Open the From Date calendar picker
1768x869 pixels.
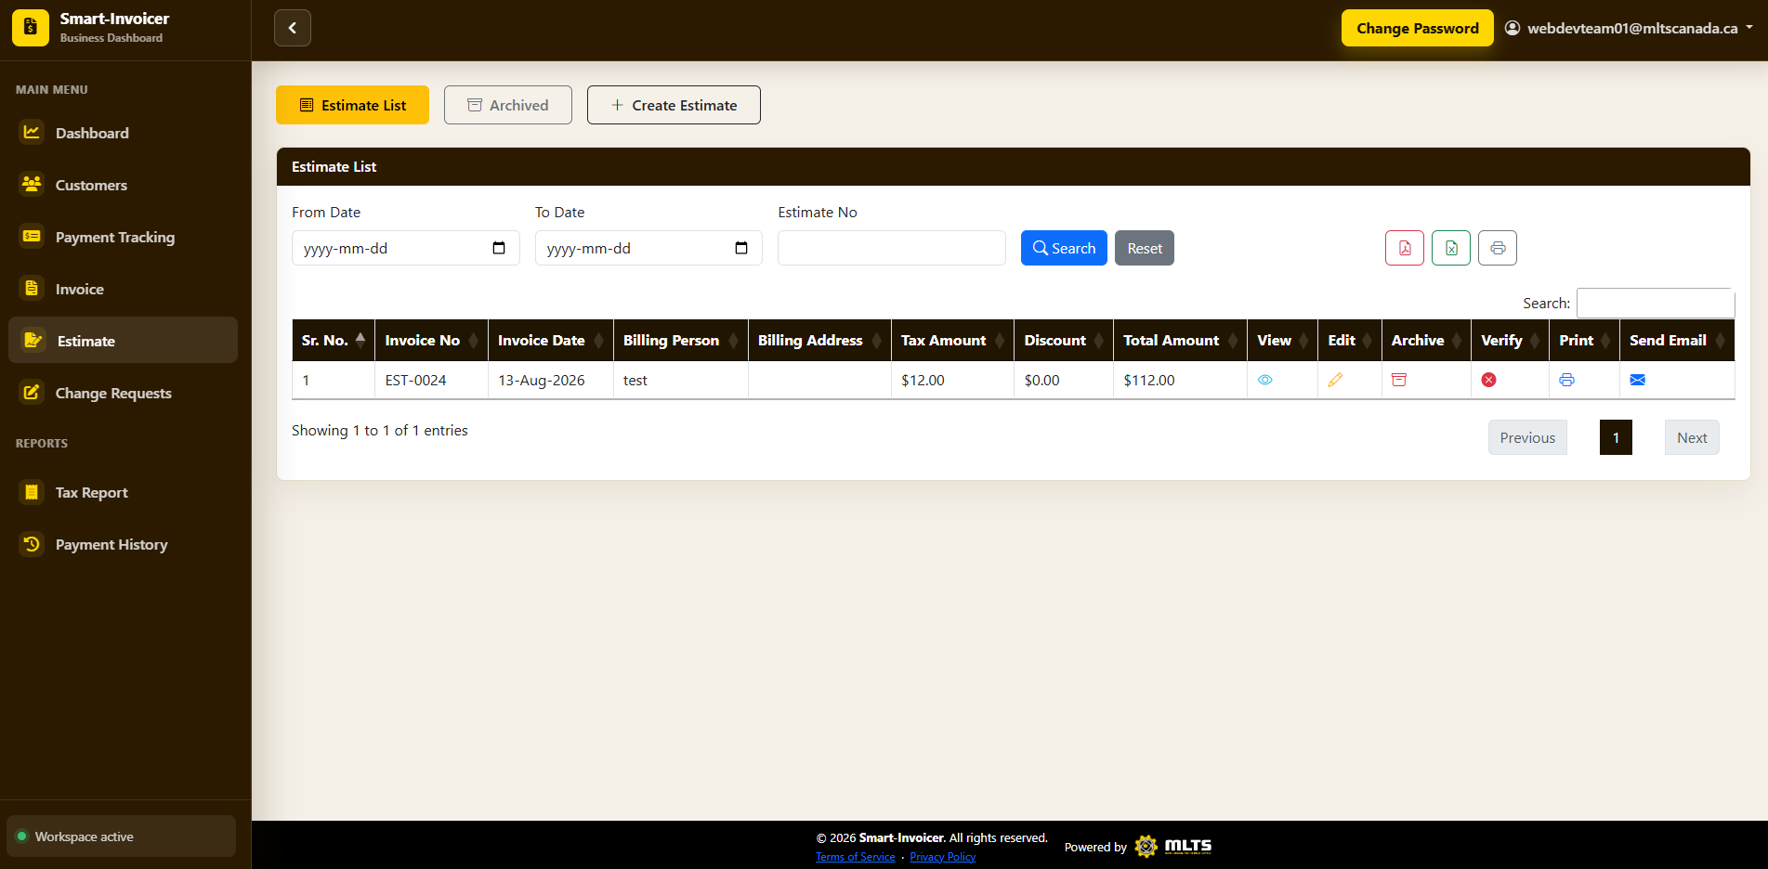[x=499, y=248]
